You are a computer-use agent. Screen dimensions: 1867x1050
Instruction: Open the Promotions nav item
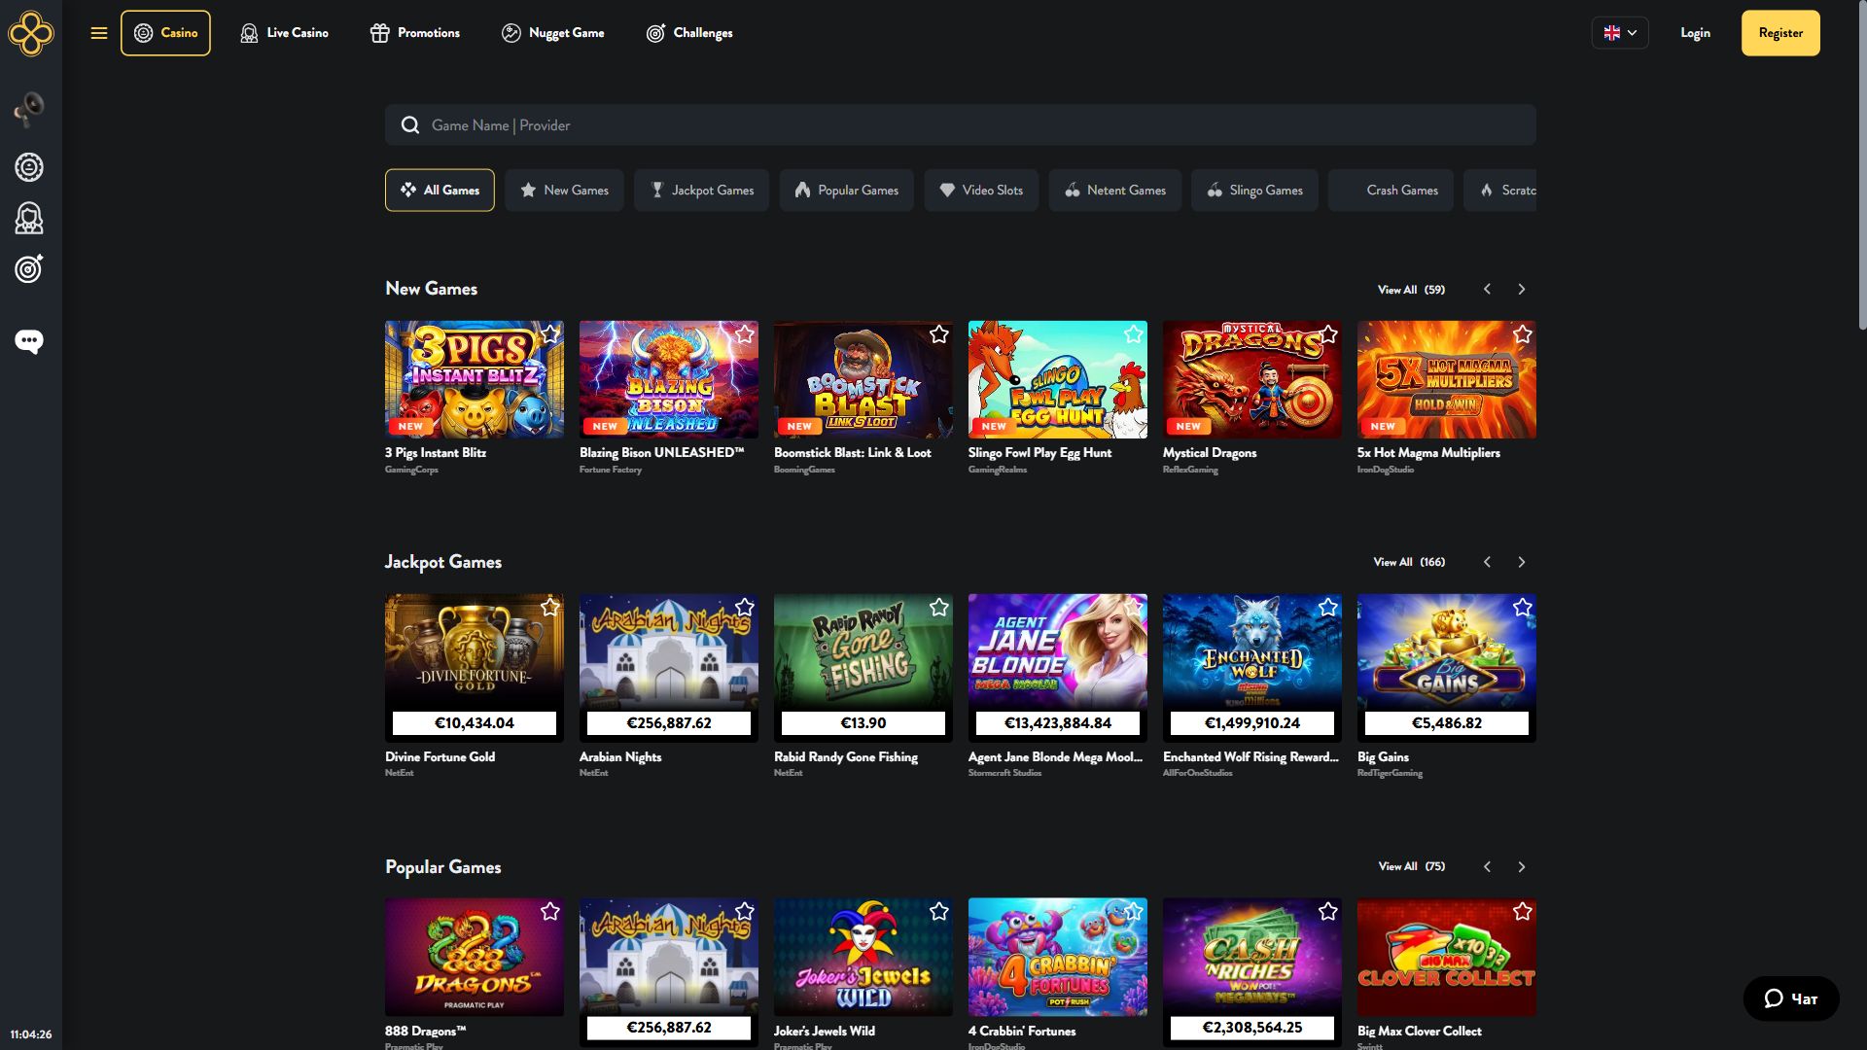point(415,33)
